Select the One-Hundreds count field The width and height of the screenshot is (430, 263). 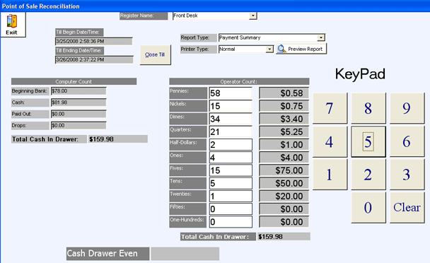click(x=231, y=222)
